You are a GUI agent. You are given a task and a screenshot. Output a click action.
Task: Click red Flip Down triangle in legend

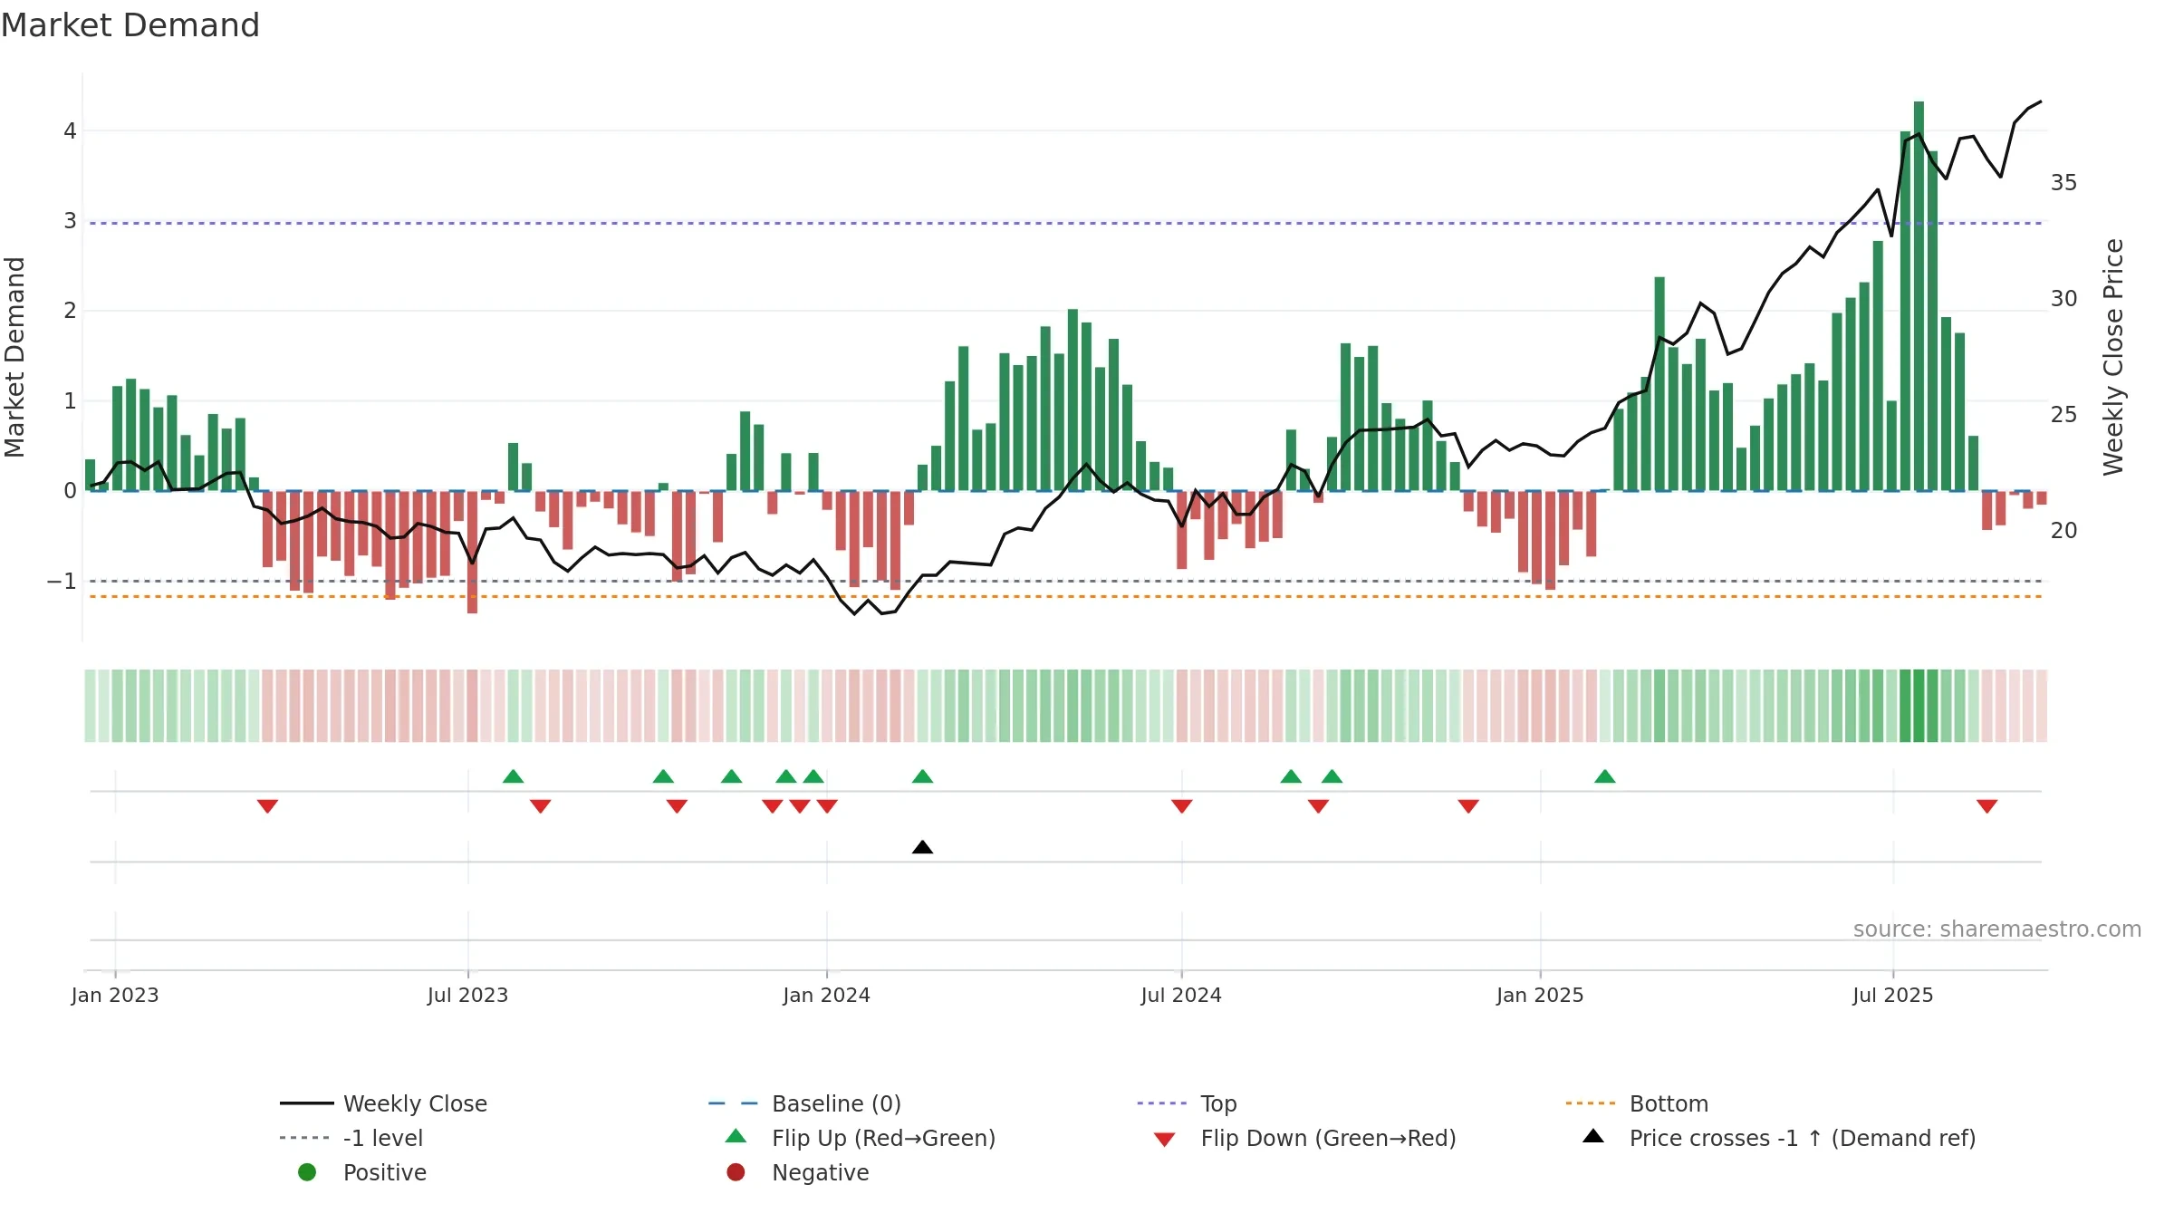(x=1165, y=1140)
